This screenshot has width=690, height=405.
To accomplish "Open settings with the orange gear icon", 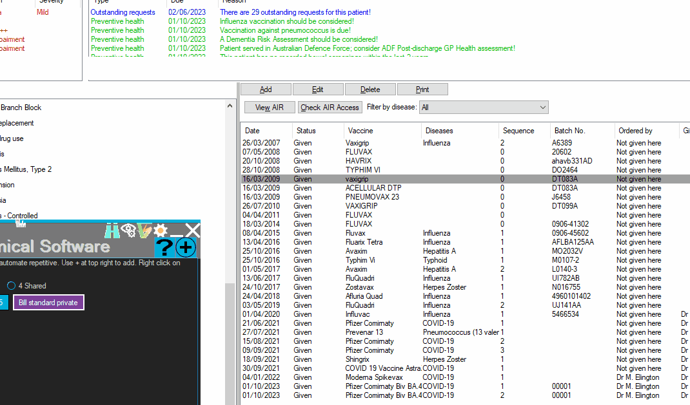I will pos(159,230).
